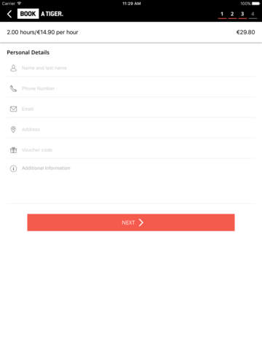Screen dimensions: 262x350
Task: Tap the person icon beside name field
Action: coord(13,68)
